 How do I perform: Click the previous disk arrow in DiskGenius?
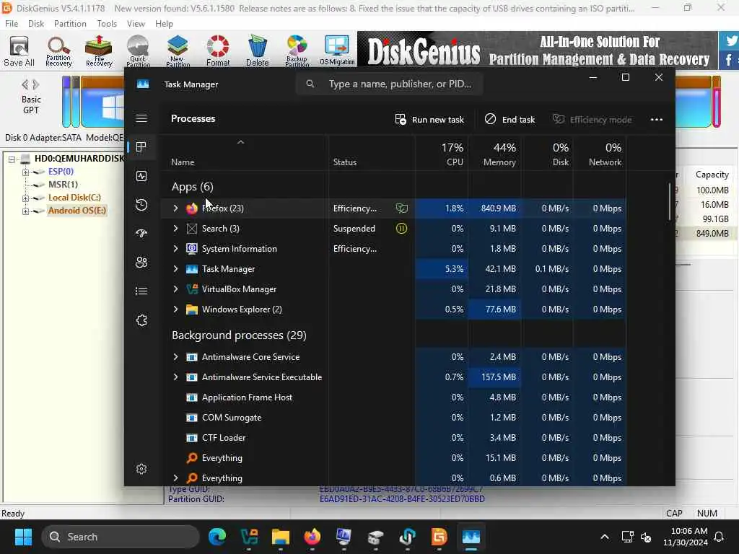click(25, 85)
